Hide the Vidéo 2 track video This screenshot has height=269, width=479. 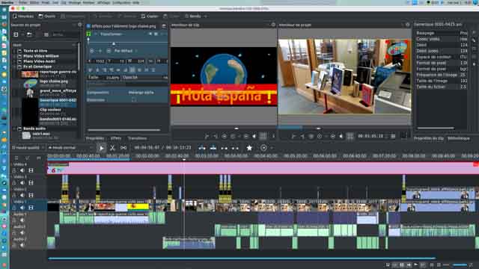pyautogui.click(x=31, y=195)
